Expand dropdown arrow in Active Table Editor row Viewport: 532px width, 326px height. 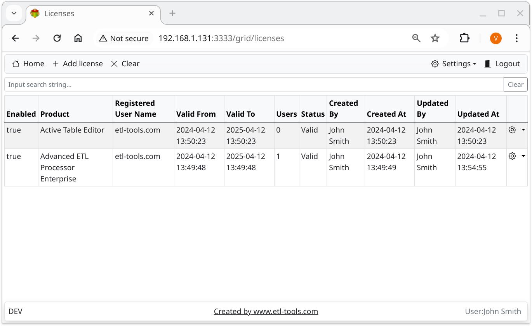pos(523,130)
